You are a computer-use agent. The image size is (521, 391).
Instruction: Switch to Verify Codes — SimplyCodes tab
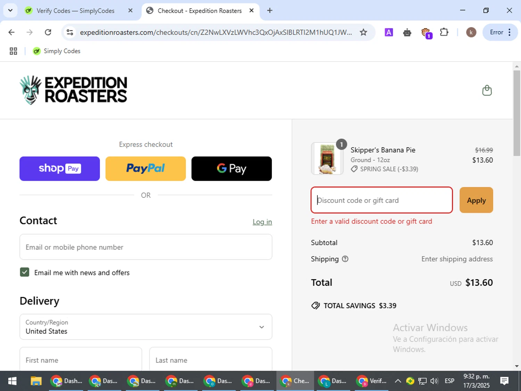(75, 11)
